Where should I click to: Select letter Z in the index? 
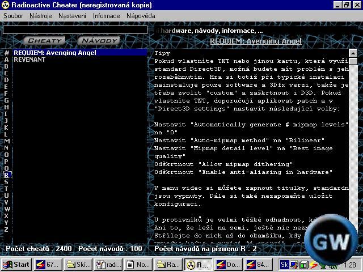click(x=6, y=229)
